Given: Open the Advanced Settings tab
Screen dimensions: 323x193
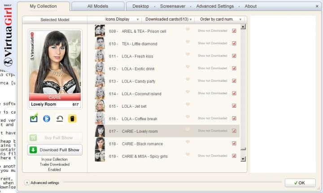Looking at the screenshot, I should [x=215, y=6].
